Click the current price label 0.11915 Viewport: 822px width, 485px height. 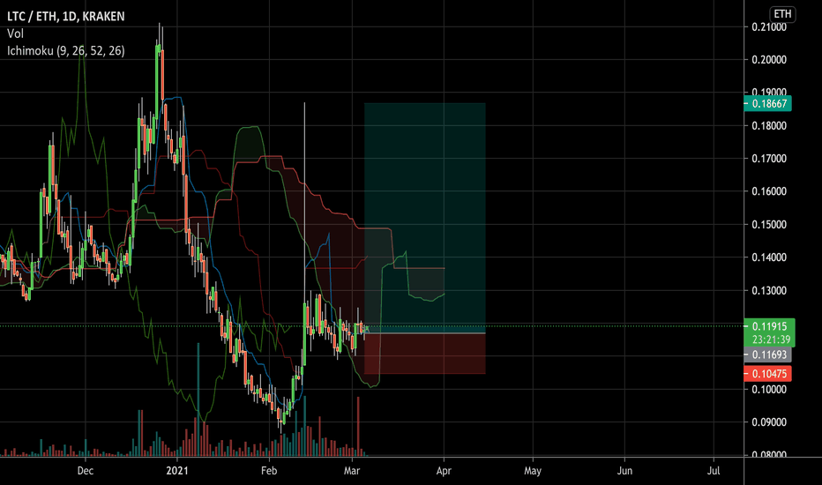pos(769,326)
